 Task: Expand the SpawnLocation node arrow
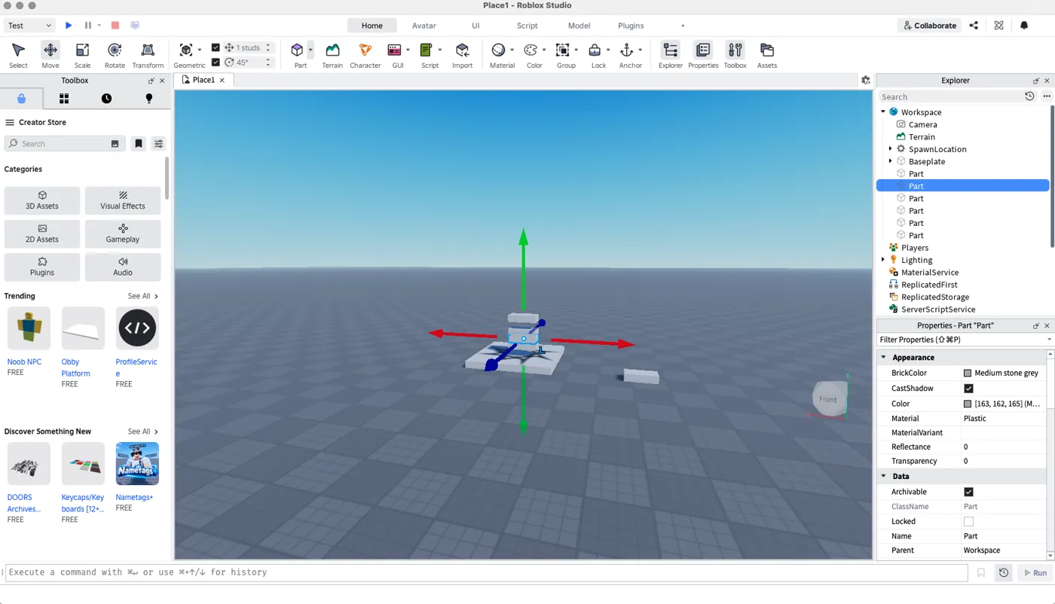pos(891,149)
